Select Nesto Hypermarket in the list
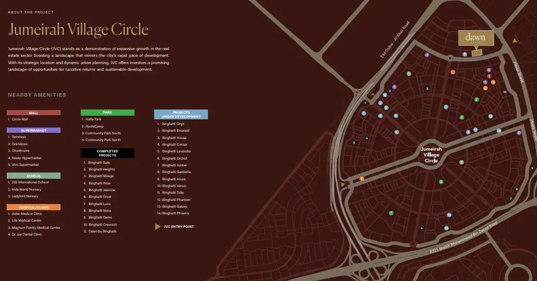 click(x=25, y=158)
